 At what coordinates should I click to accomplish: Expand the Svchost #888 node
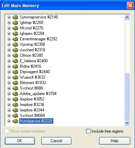click(x=9, y=88)
